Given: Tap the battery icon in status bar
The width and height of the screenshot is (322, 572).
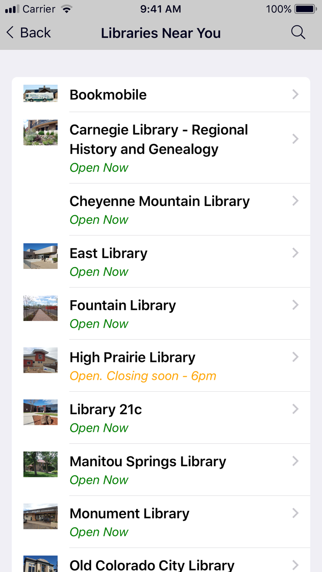Looking at the screenshot, I should (x=305, y=8).
